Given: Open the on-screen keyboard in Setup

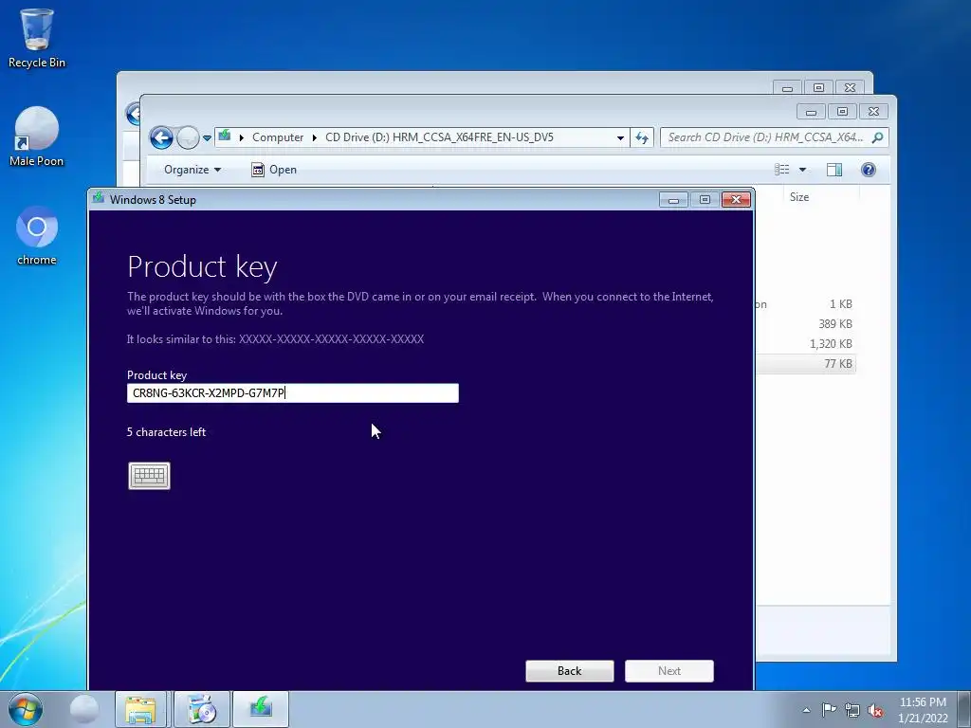Looking at the screenshot, I should (x=149, y=476).
